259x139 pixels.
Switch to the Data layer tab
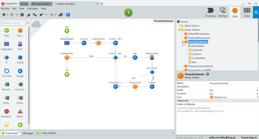click(247, 12)
